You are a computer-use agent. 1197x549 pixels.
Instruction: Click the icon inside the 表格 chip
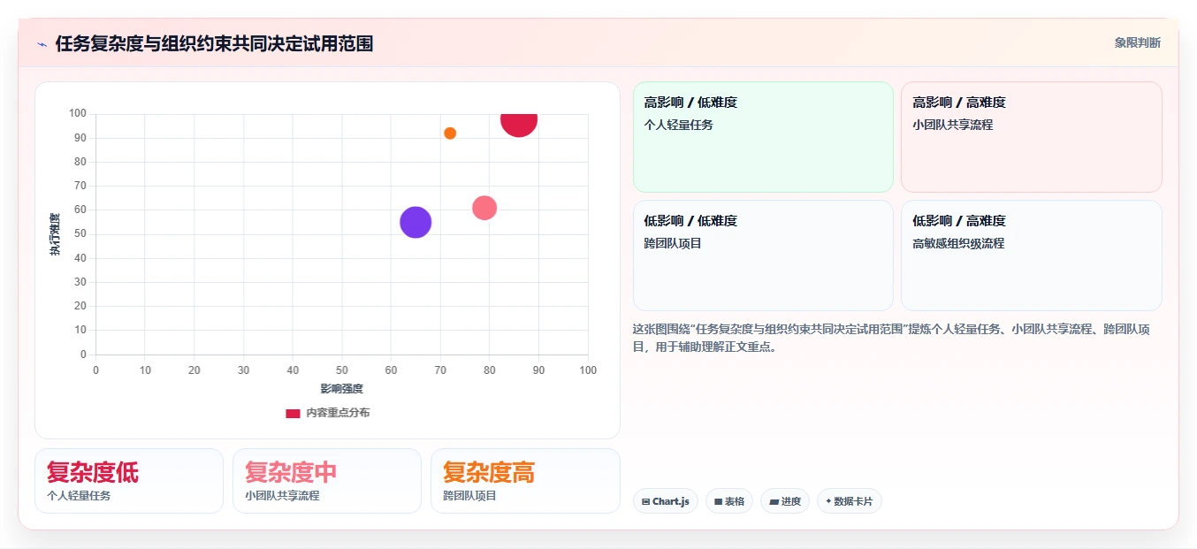click(x=719, y=501)
